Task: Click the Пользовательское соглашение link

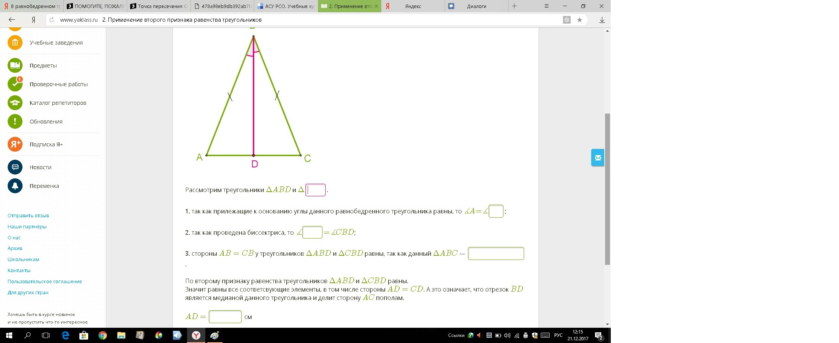Action: pyautogui.click(x=45, y=281)
